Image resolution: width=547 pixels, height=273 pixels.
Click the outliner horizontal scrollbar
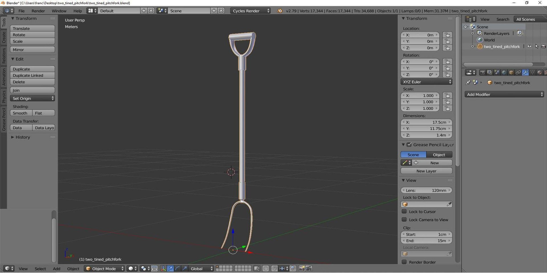coord(498,64)
